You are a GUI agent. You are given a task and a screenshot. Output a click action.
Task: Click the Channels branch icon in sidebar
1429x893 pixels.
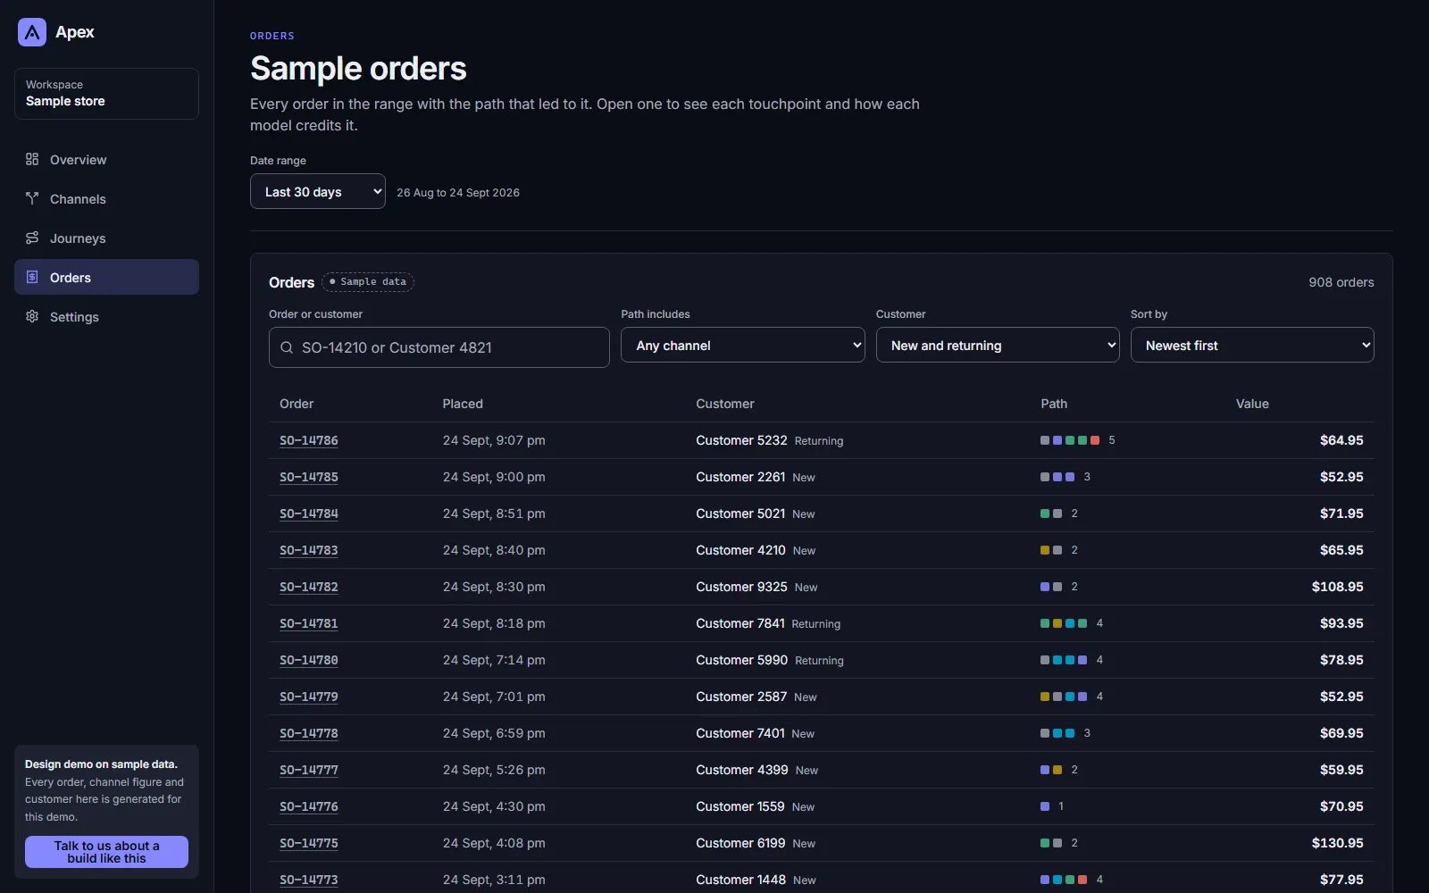(32, 198)
